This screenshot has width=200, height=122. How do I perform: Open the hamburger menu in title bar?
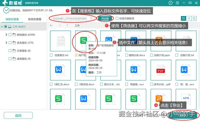point(177,3)
